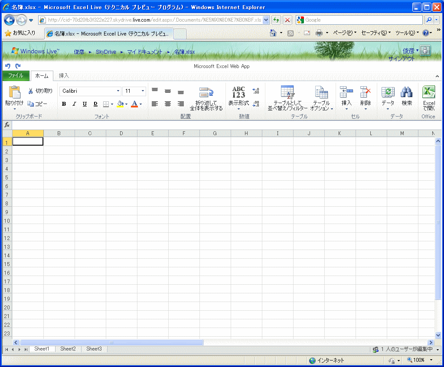
Task: Open the テーブル オプション menu
Action: coord(321,98)
